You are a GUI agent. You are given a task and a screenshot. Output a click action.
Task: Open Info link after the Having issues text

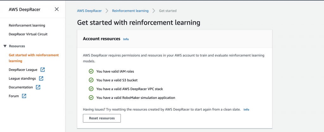pos(246,110)
